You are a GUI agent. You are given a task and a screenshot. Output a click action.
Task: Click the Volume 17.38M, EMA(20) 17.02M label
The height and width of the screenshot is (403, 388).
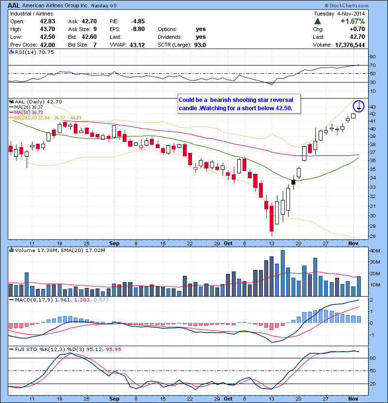coord(60,250)
